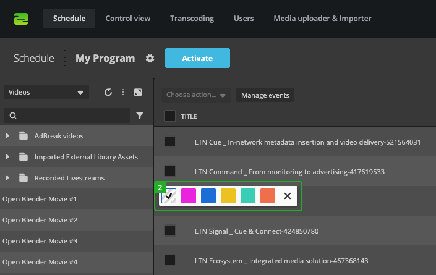436x275 pixels.
Task: Click the filter funnel icon
Action: (140, 115)
